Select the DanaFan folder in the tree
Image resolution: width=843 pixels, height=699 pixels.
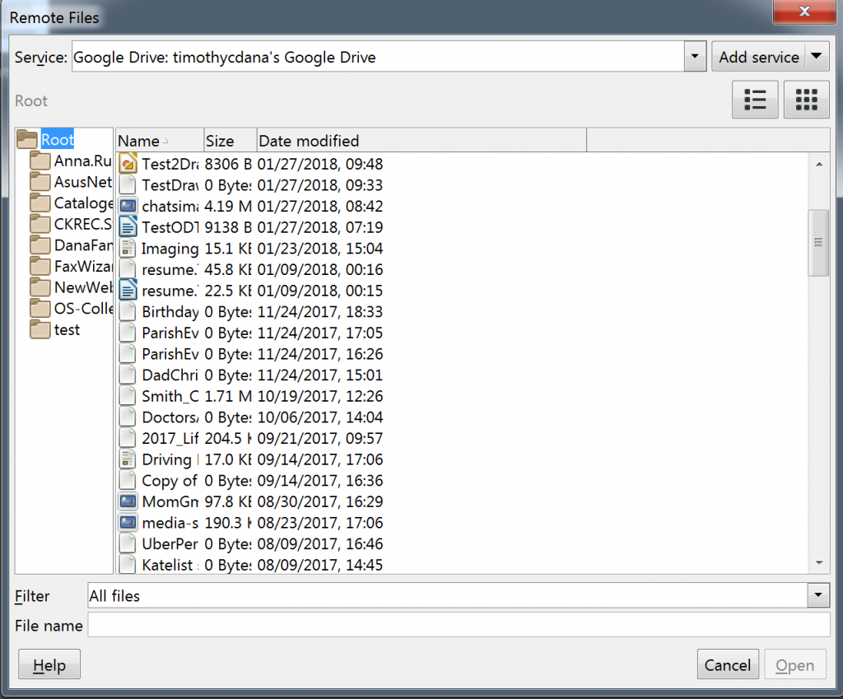[x=74, y=245]
